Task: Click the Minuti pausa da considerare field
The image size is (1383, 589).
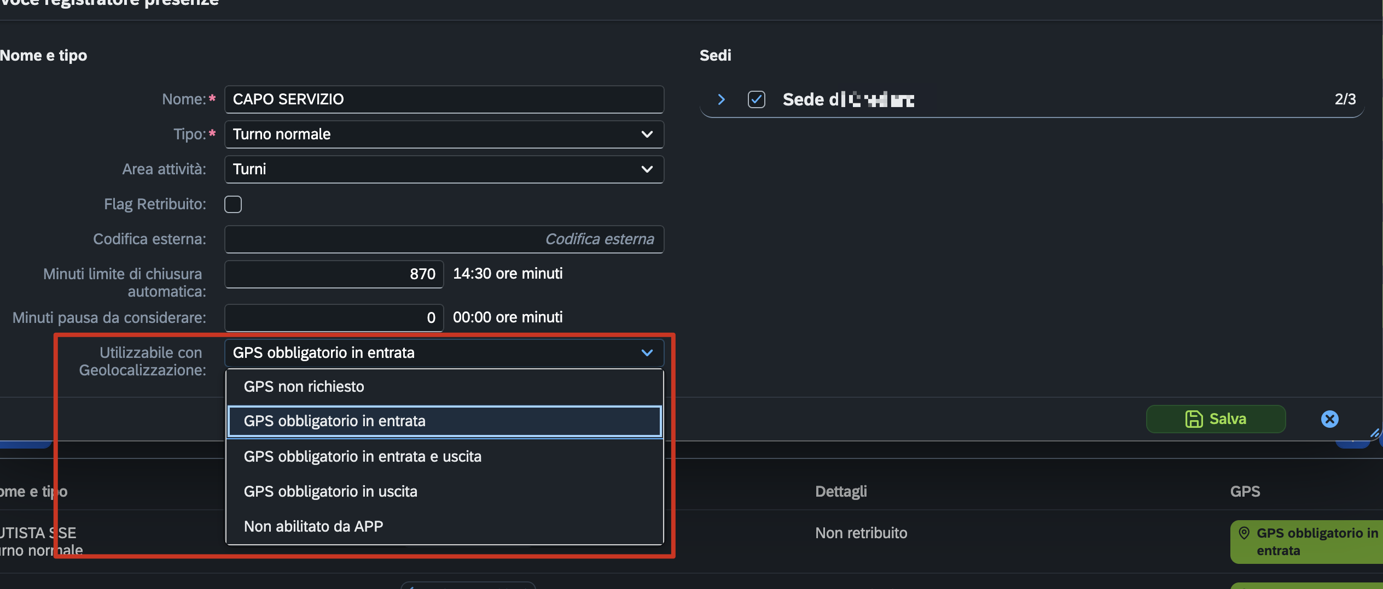Action: 334,318
